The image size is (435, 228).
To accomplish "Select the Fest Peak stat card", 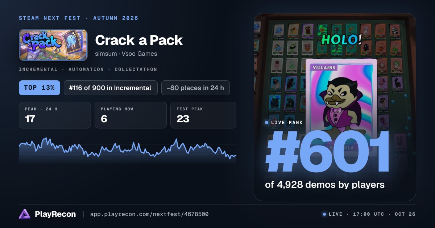I will pos(203,115).
